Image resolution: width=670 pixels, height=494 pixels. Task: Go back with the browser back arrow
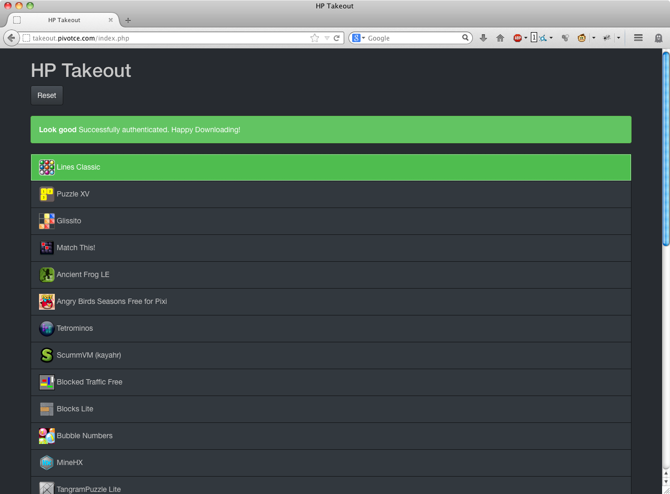(11, 38)
